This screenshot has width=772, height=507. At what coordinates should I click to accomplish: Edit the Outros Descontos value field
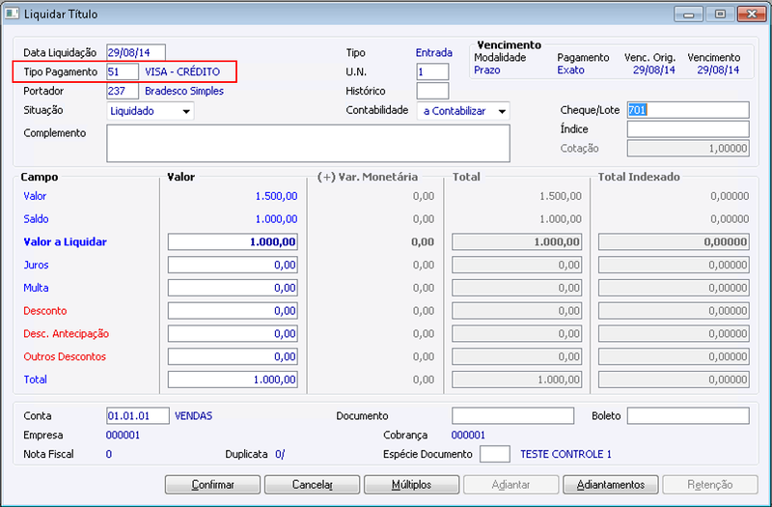click(233, 356)
